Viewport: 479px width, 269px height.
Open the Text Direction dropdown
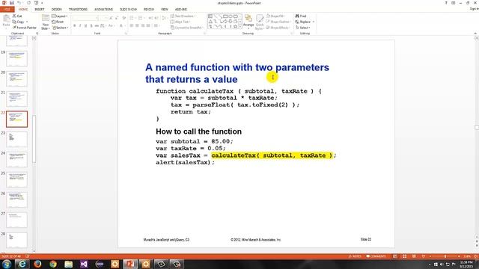click(183, 16)
